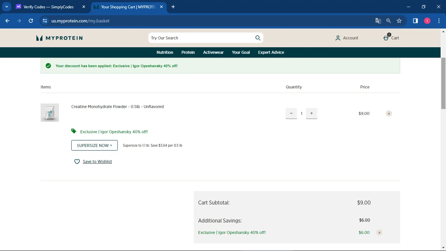Go back to previous page
The width and height of the screenshot is (446, 251).
7,21
